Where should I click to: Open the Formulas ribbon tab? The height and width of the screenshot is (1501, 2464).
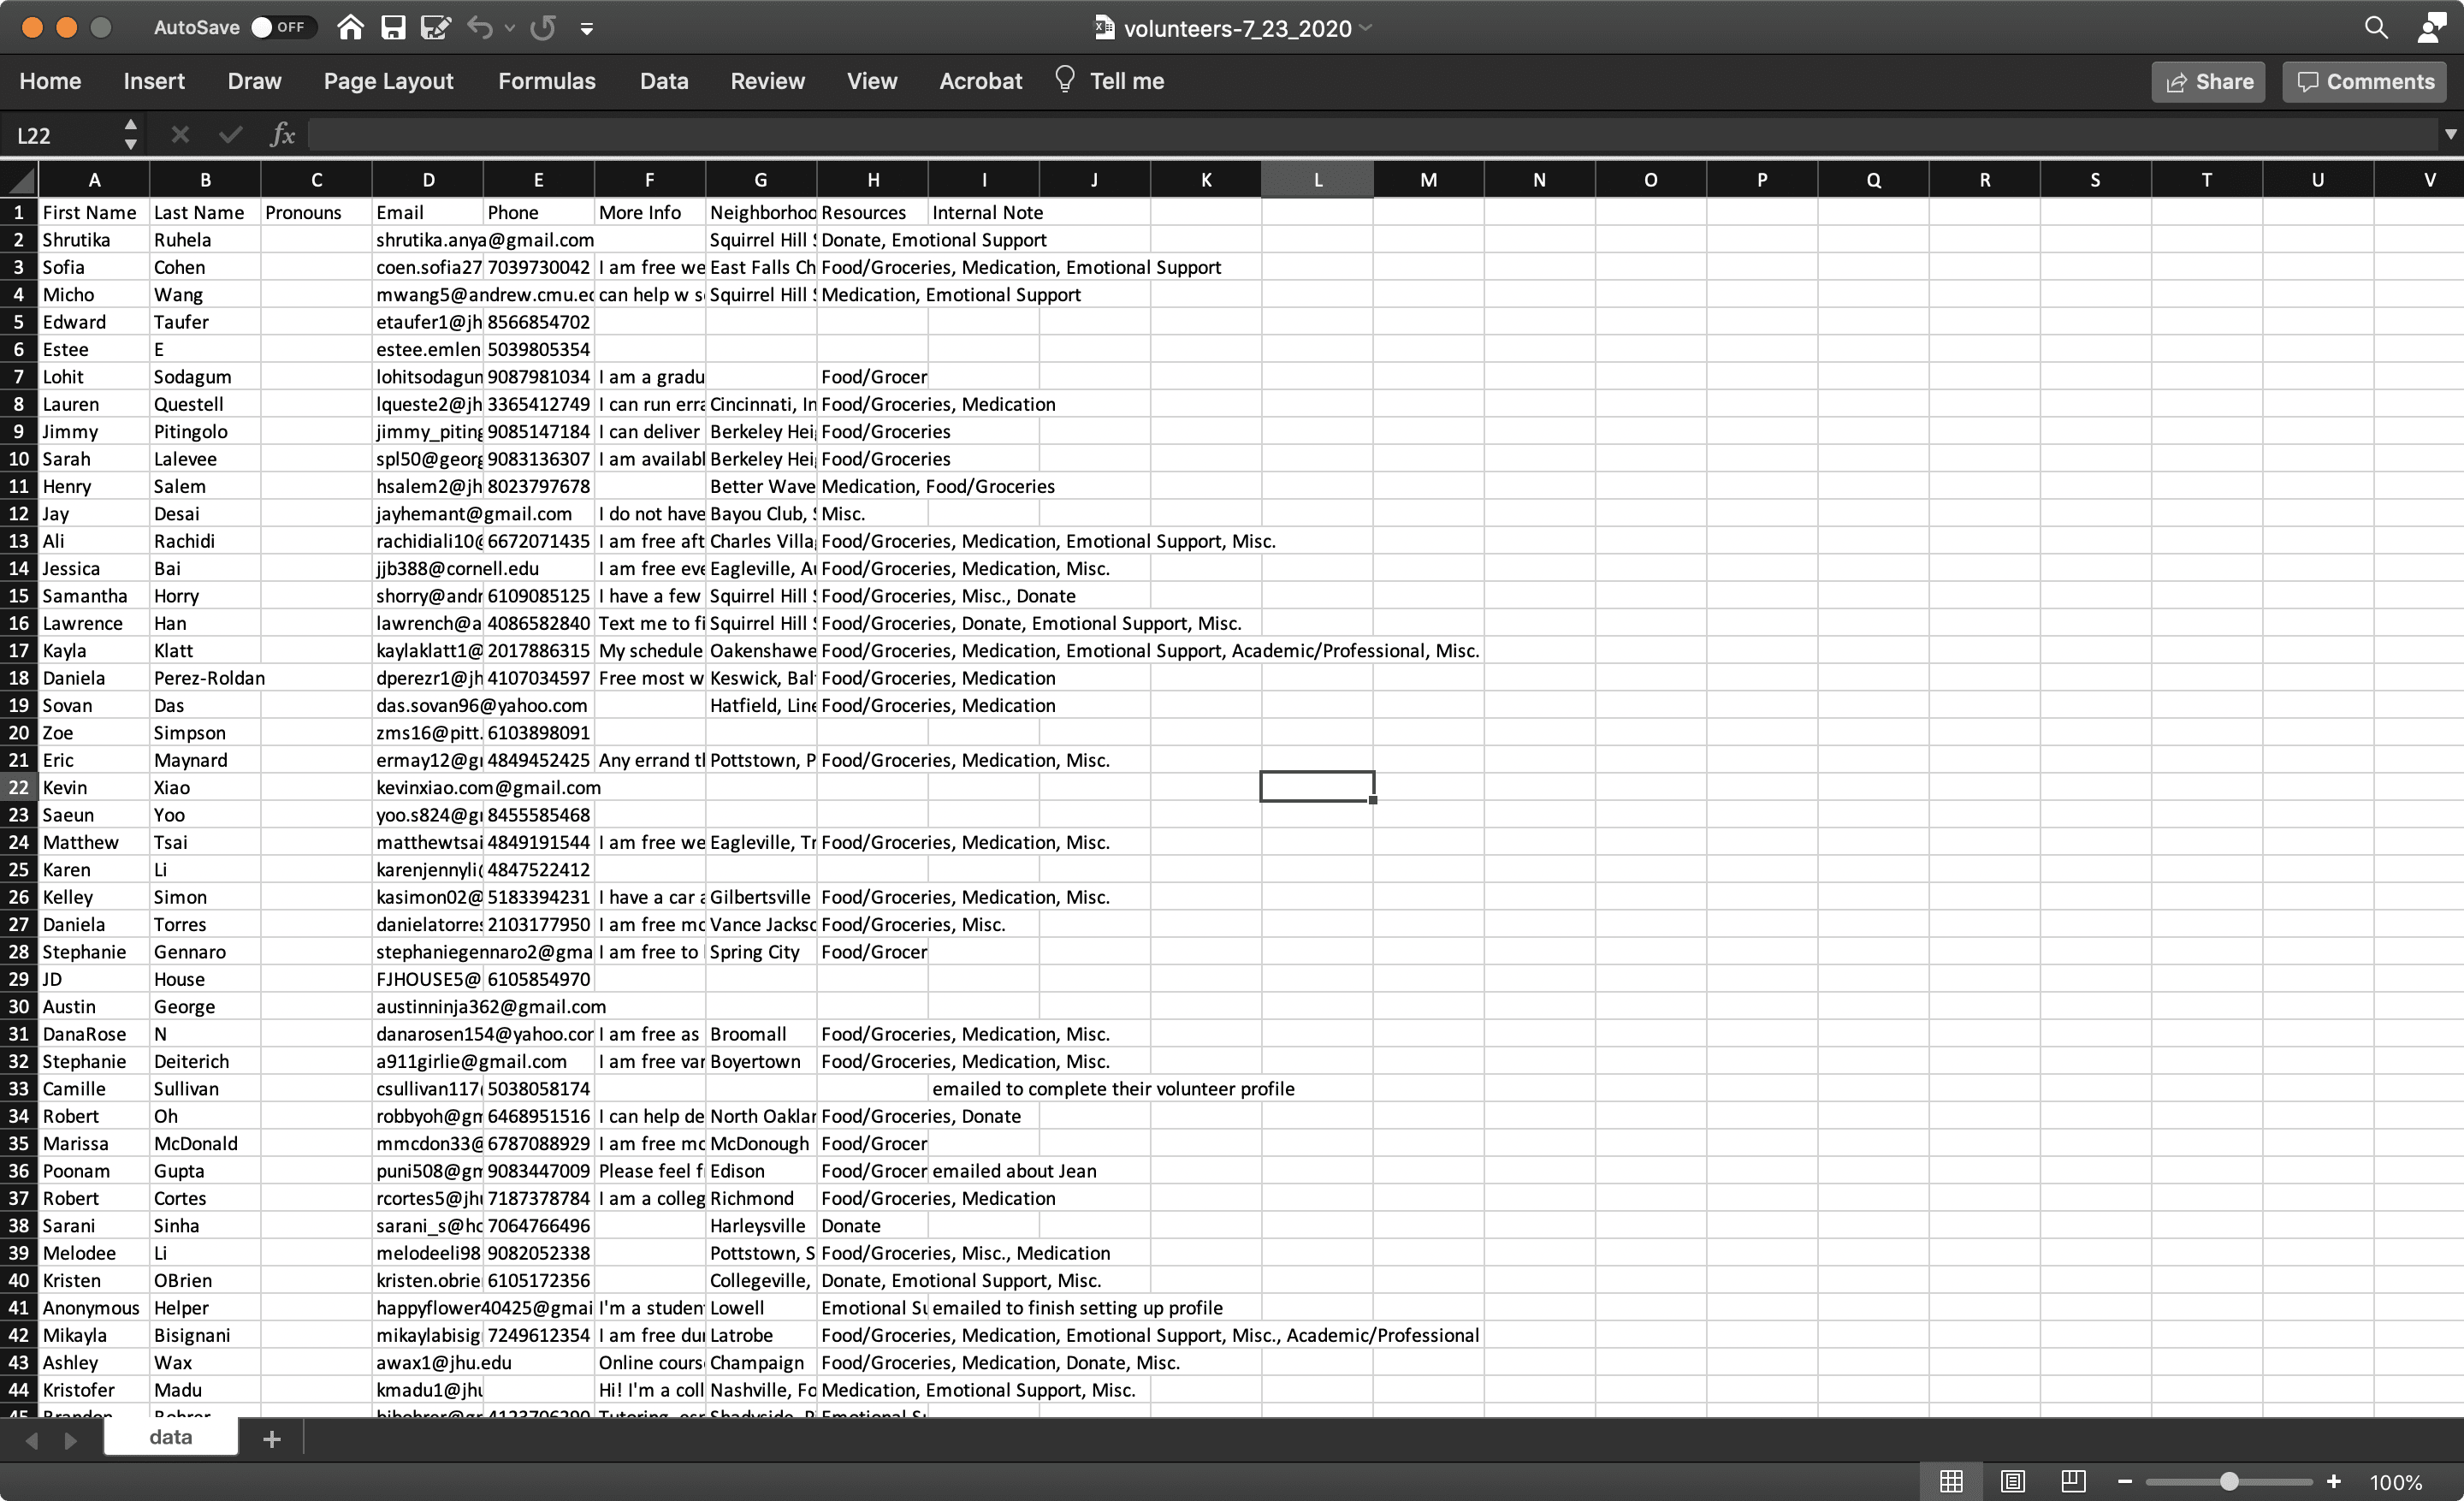point(546,81)
